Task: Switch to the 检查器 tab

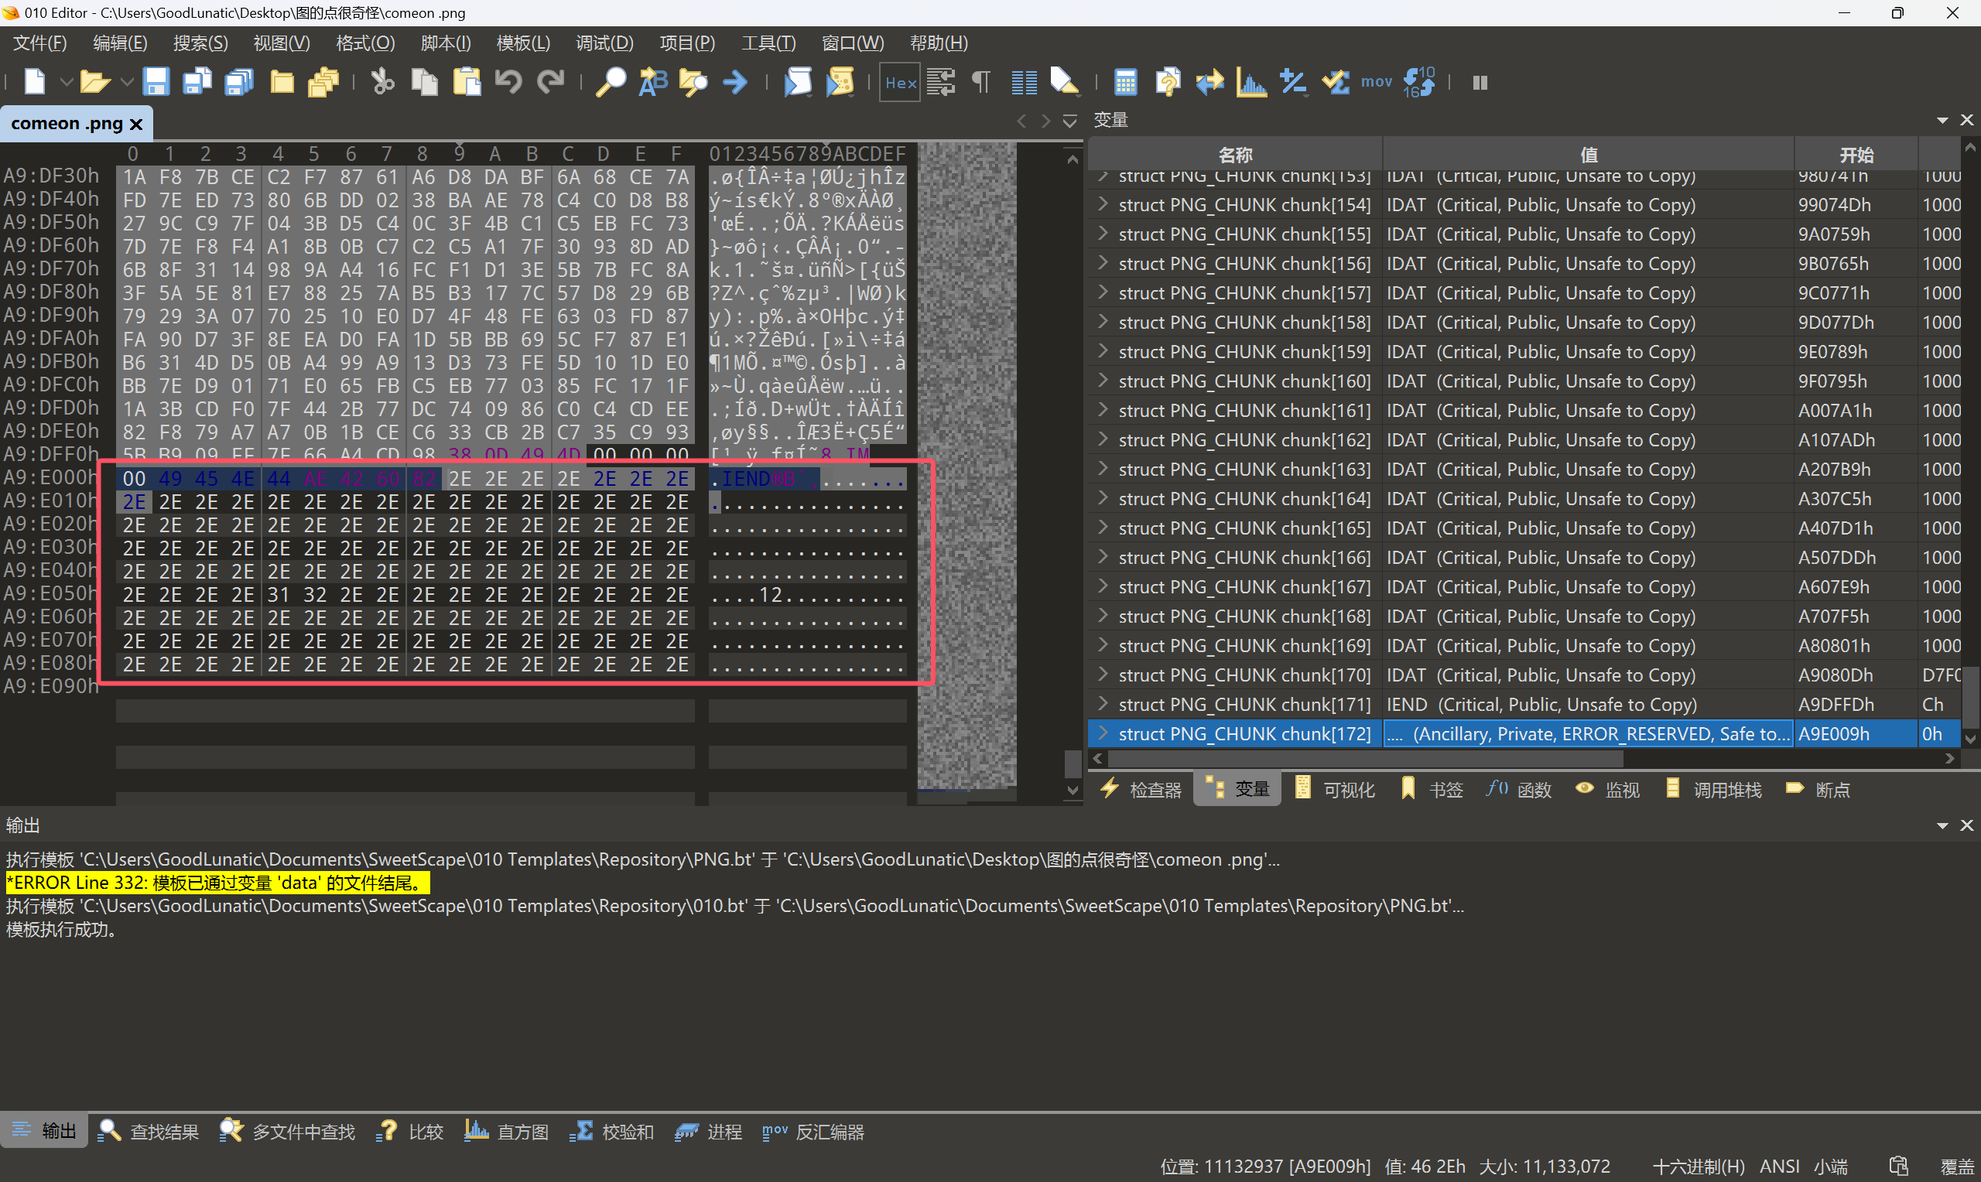Action: 1141,789
